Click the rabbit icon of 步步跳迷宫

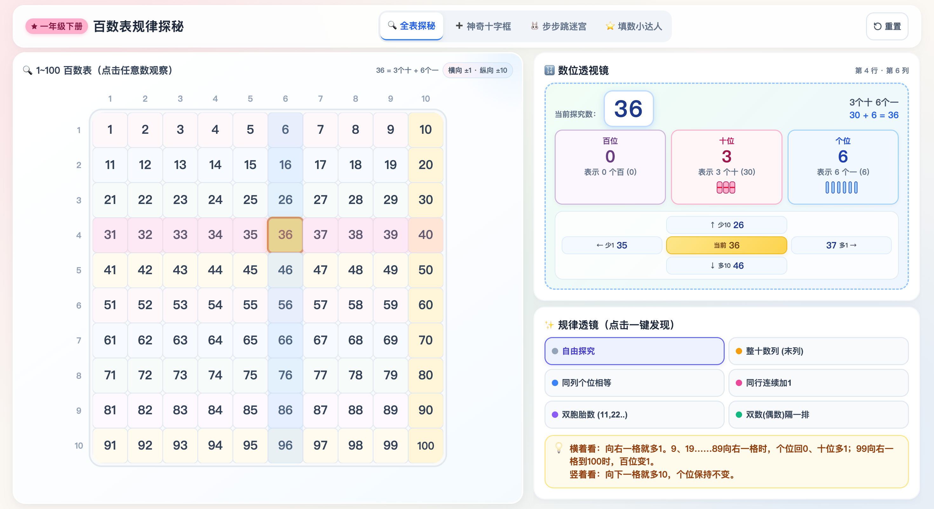534,26
